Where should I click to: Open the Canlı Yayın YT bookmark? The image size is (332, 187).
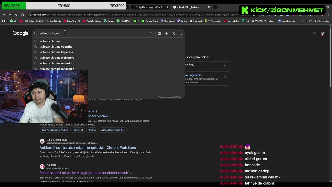(72, 21)
